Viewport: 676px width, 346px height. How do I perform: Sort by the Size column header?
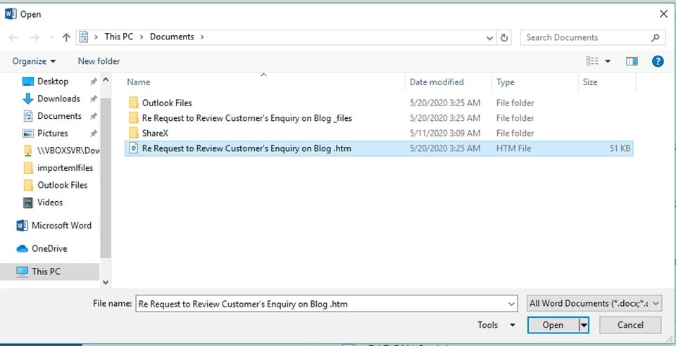590,82
